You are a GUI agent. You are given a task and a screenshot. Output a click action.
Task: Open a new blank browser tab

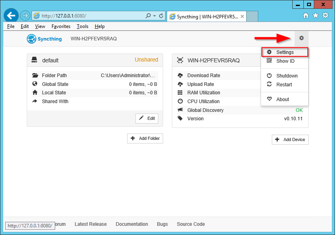[252, 16]
